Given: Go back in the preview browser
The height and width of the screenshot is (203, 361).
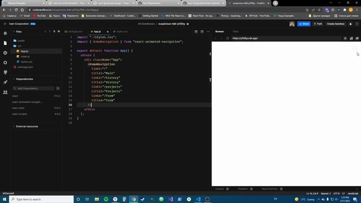Looking at the screenshot, I should tap(215, 38).
